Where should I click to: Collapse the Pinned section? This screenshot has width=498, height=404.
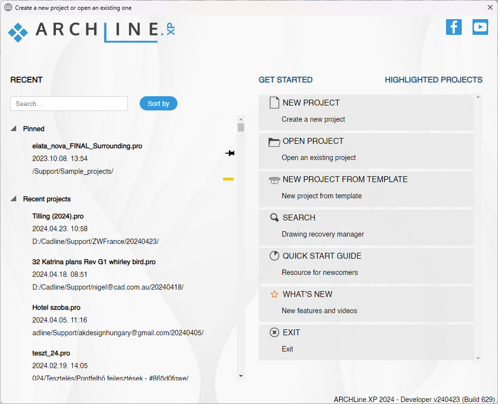13,129
